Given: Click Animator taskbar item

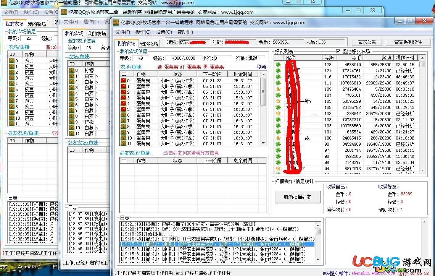Looking at the screenshot, I should pyautogui.click(x=30, y=267).
